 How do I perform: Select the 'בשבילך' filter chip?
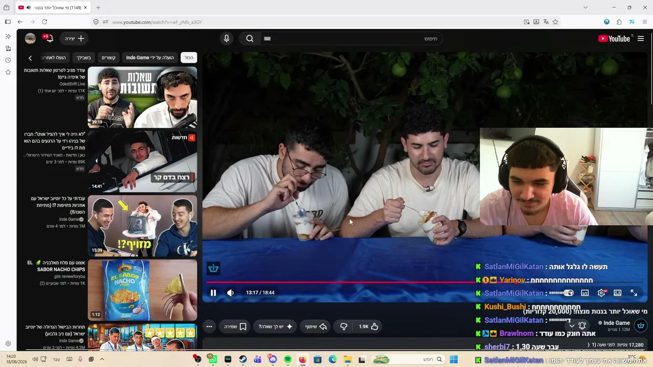click(84, 58)
